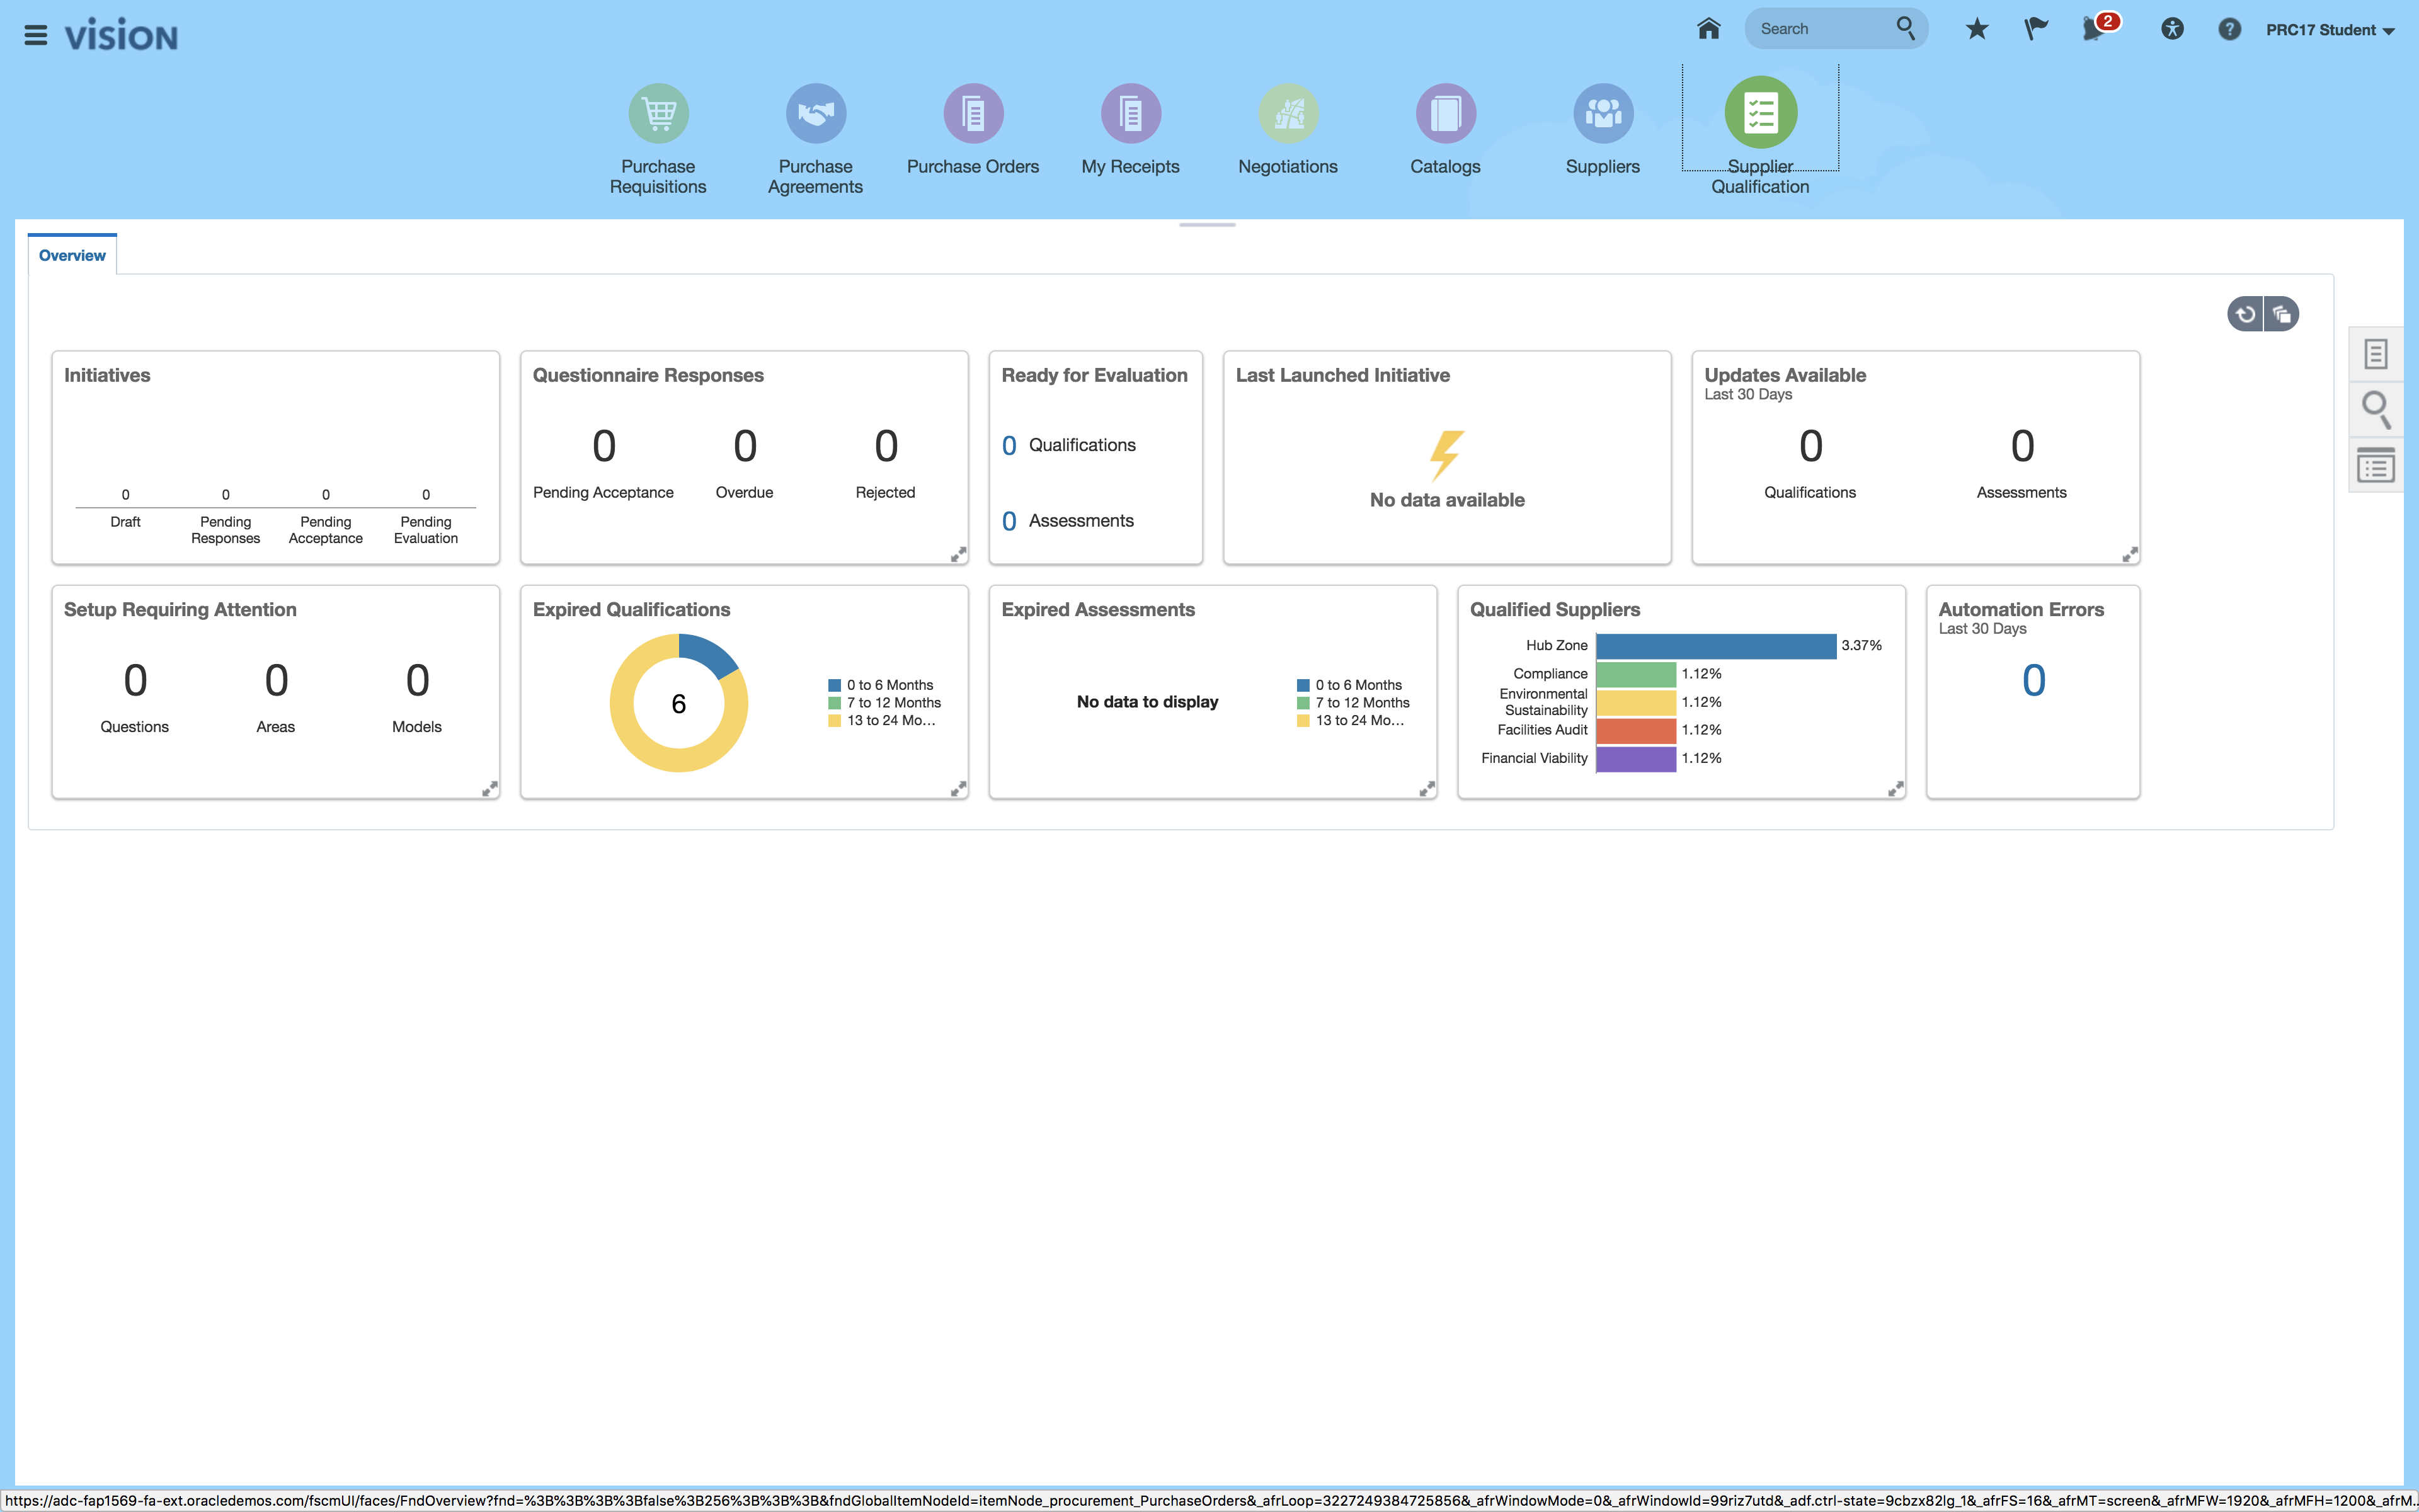Expand the Qualified Suppliers infolet

point(1896,789)
